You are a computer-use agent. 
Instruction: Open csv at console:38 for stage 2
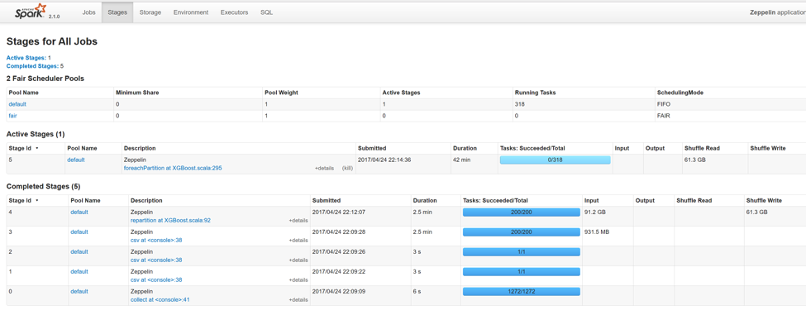(x=156, y=260)
